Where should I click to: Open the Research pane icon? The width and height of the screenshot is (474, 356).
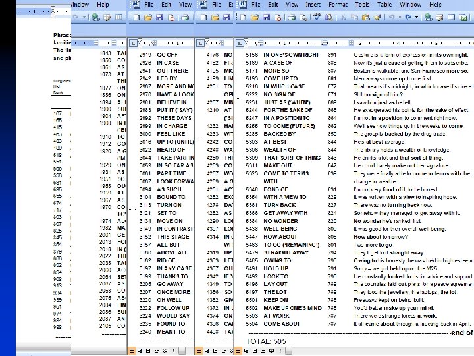329,18
